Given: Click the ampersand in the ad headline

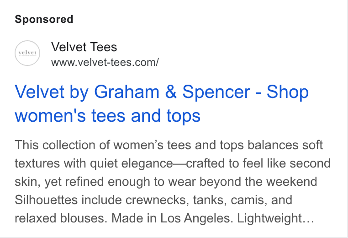Looking at the screenshot, I should 171,92.
